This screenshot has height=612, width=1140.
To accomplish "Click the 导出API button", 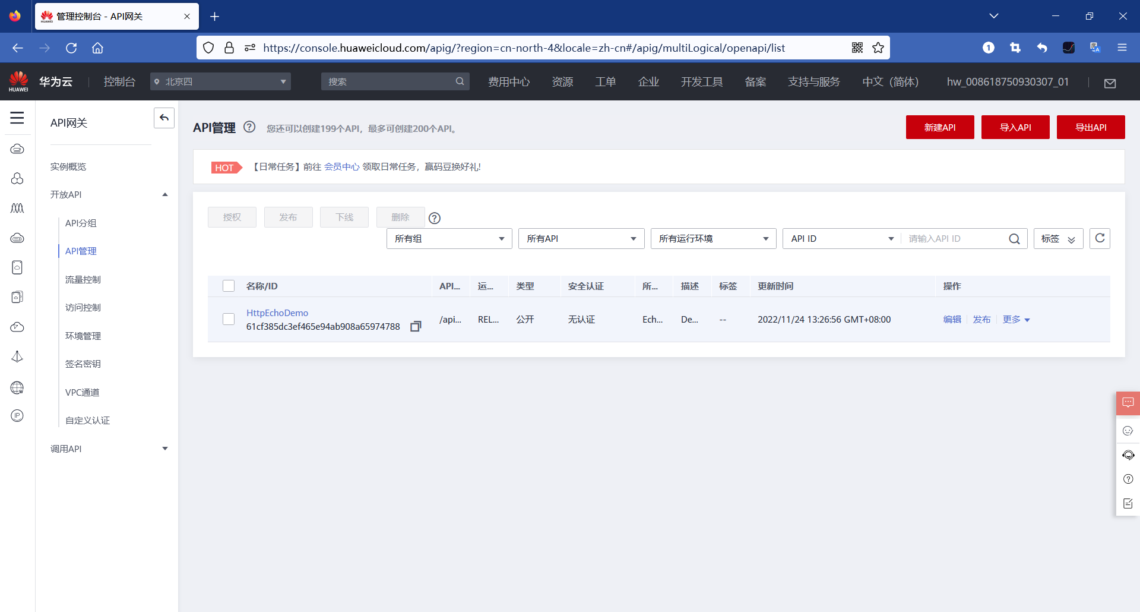I will pos(1091,127).
